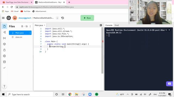Open Task View on the taskbar
Viewport: 174px width, 97px height.
(63, 94)
